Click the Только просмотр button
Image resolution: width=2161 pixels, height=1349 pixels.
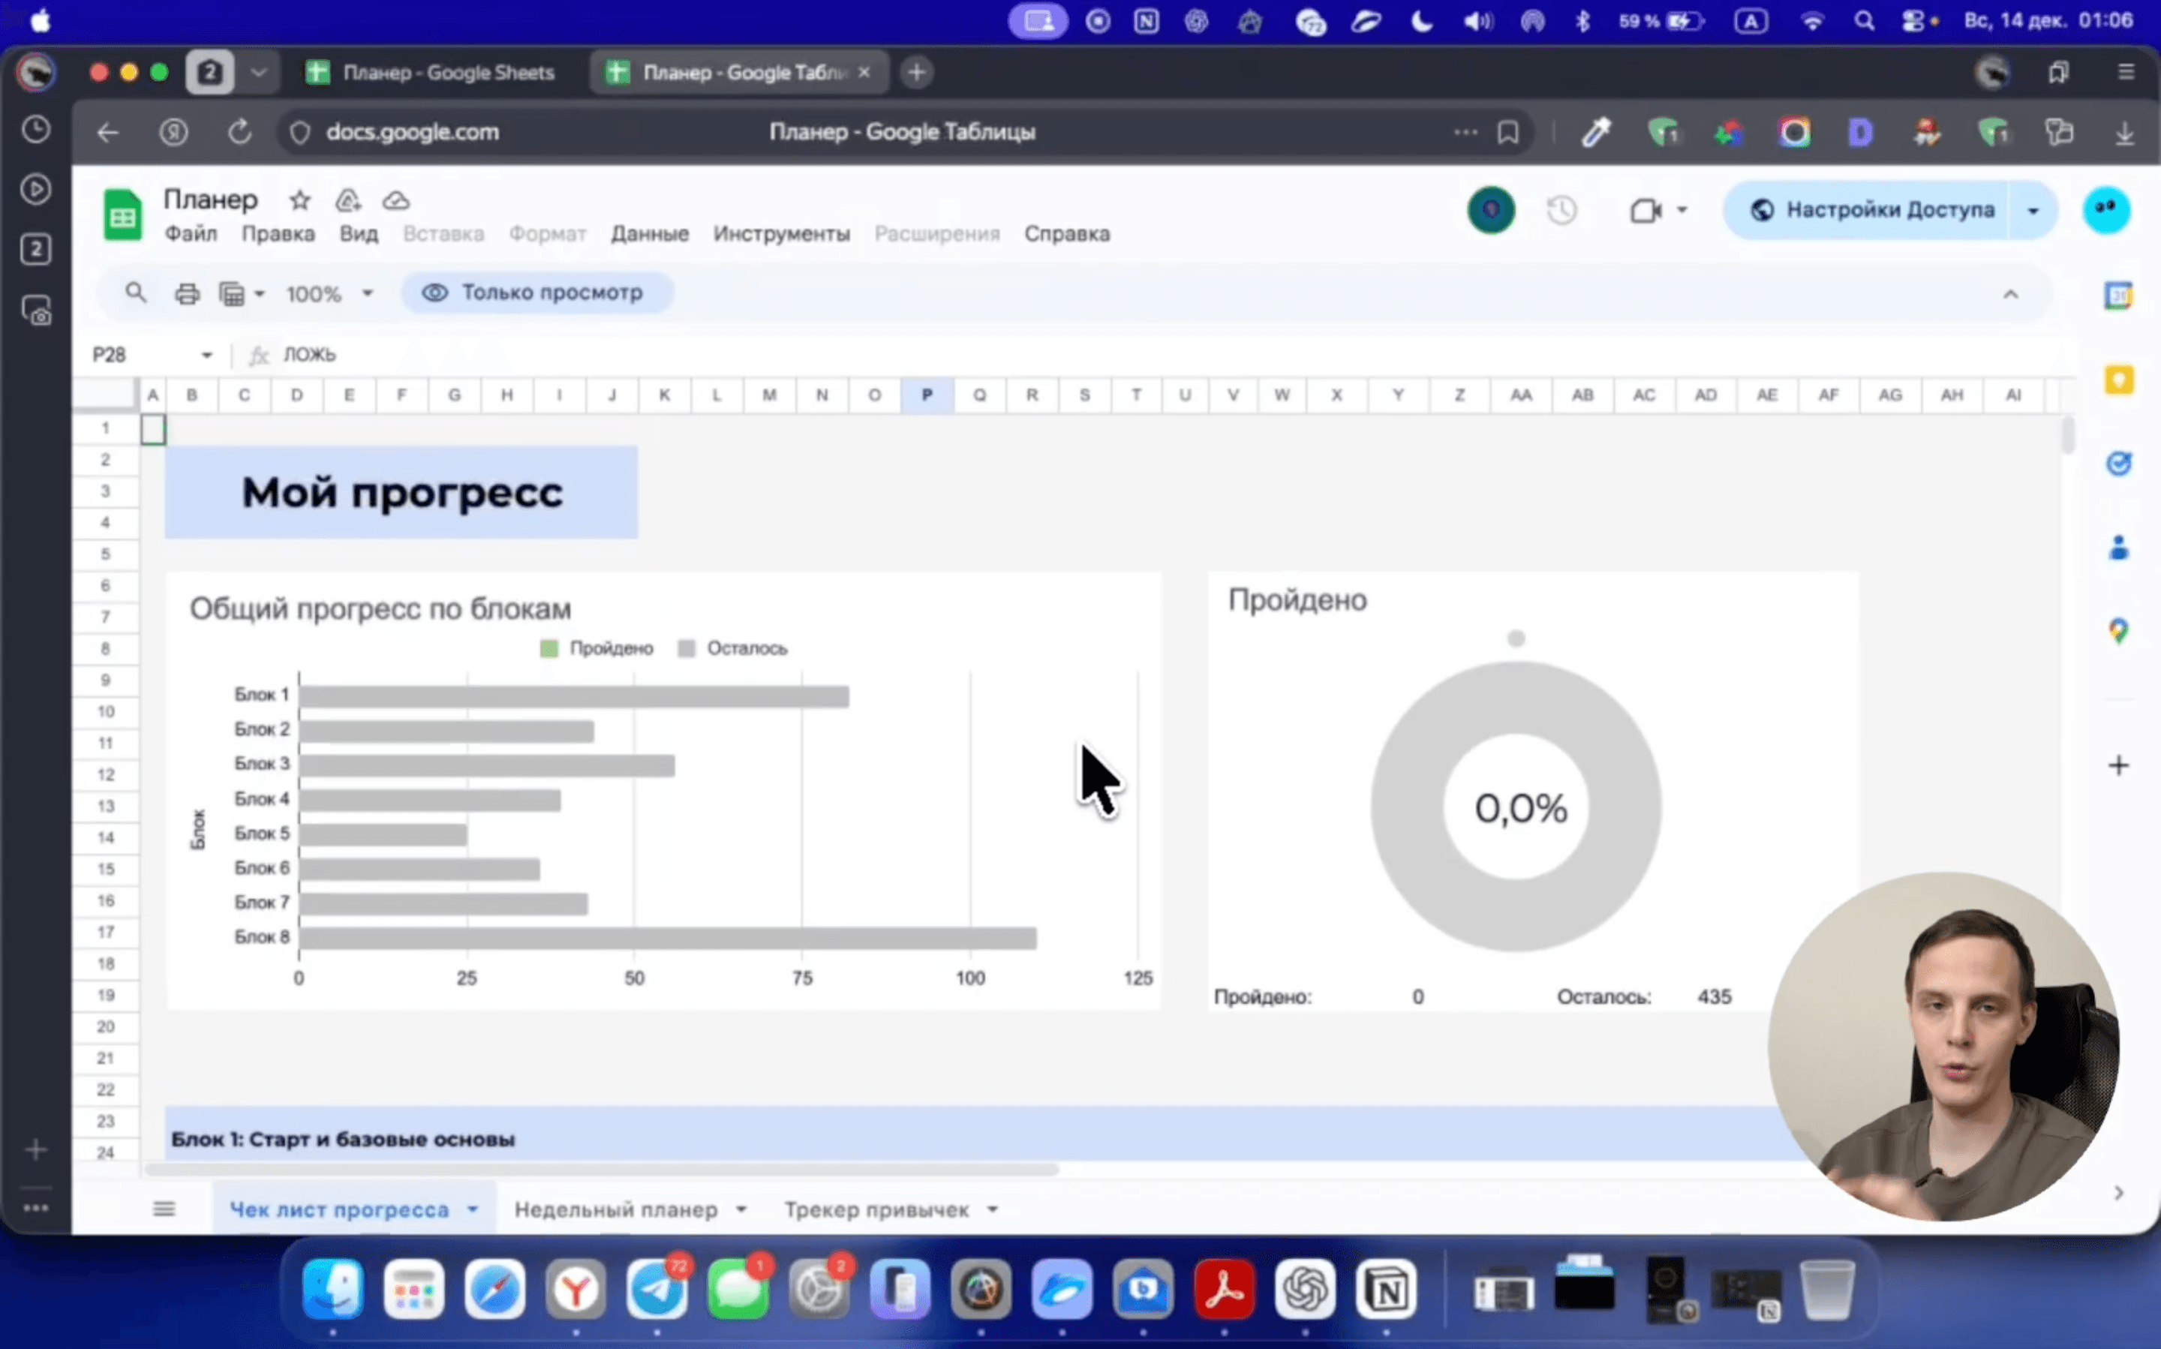coord(537,293)
